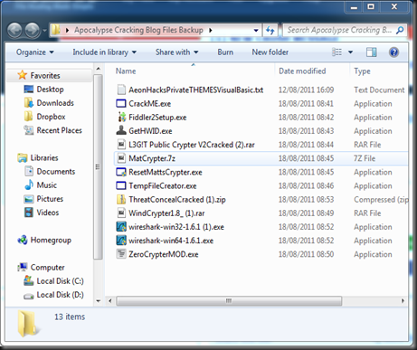Sort by the Type column header
Viewport: 417px width, 350px height.
(362, 71)
